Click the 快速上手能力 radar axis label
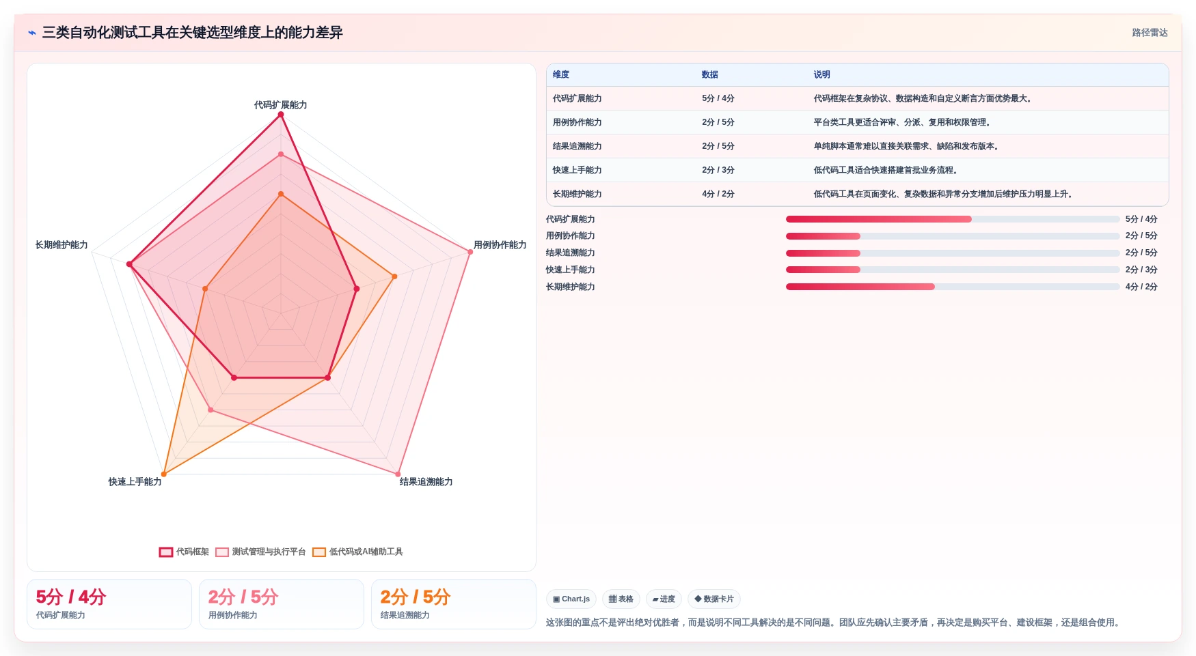The height and width of the screenshot is (656, 1196). click(135, 482)
